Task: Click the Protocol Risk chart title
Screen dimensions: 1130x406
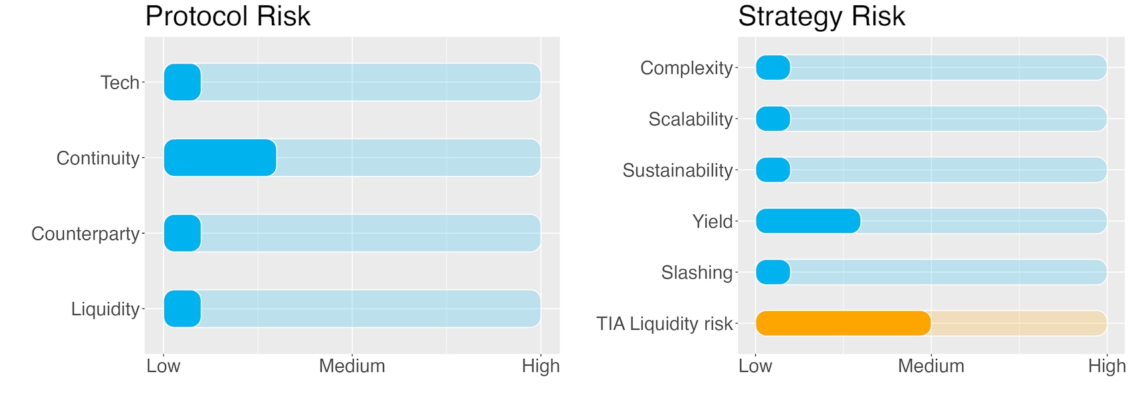Action: pos(227,17)
